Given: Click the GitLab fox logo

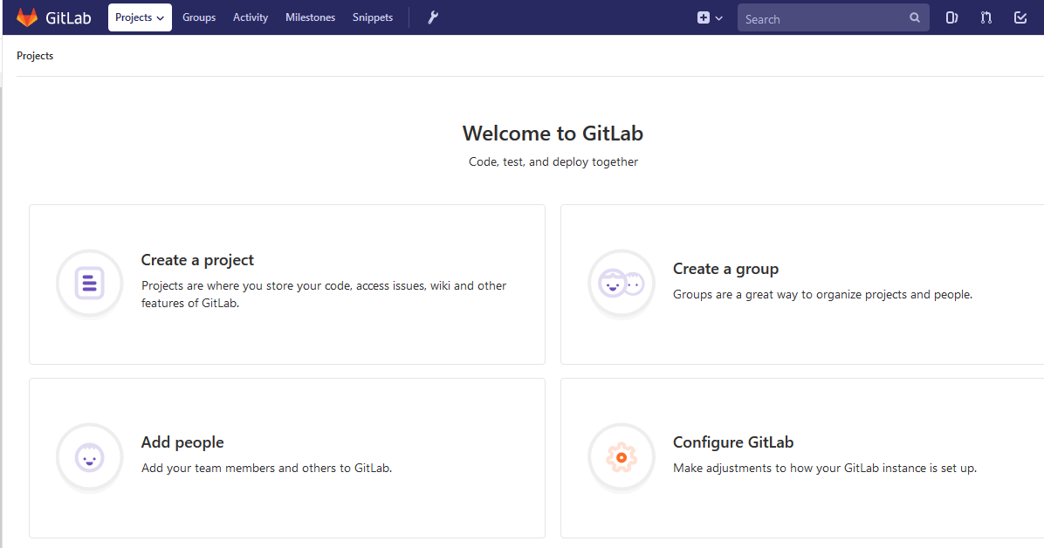Looking at the screenshot, I should (x=27, y=17).
